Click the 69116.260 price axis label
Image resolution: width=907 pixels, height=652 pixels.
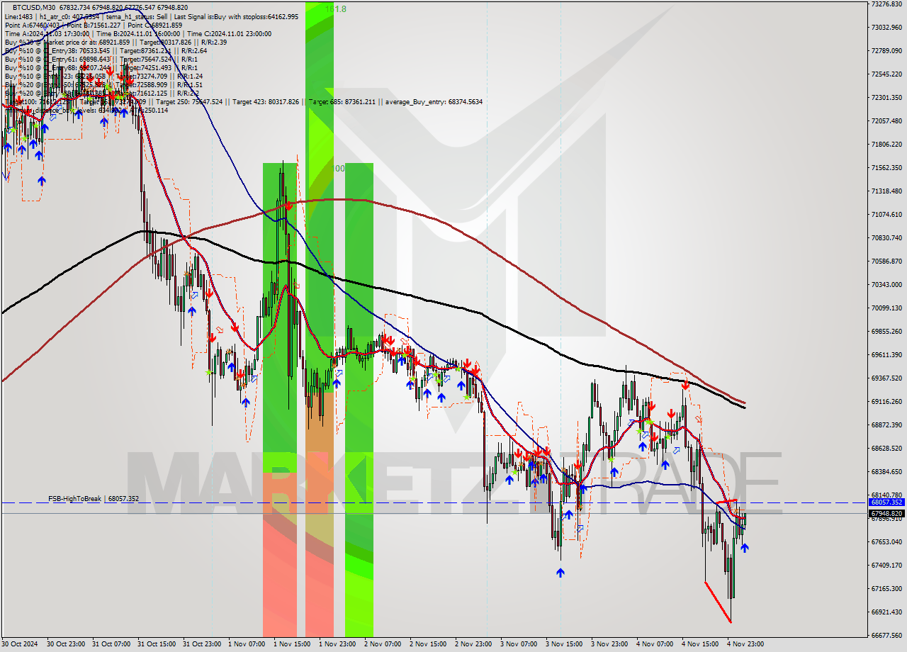pos(887,402)
